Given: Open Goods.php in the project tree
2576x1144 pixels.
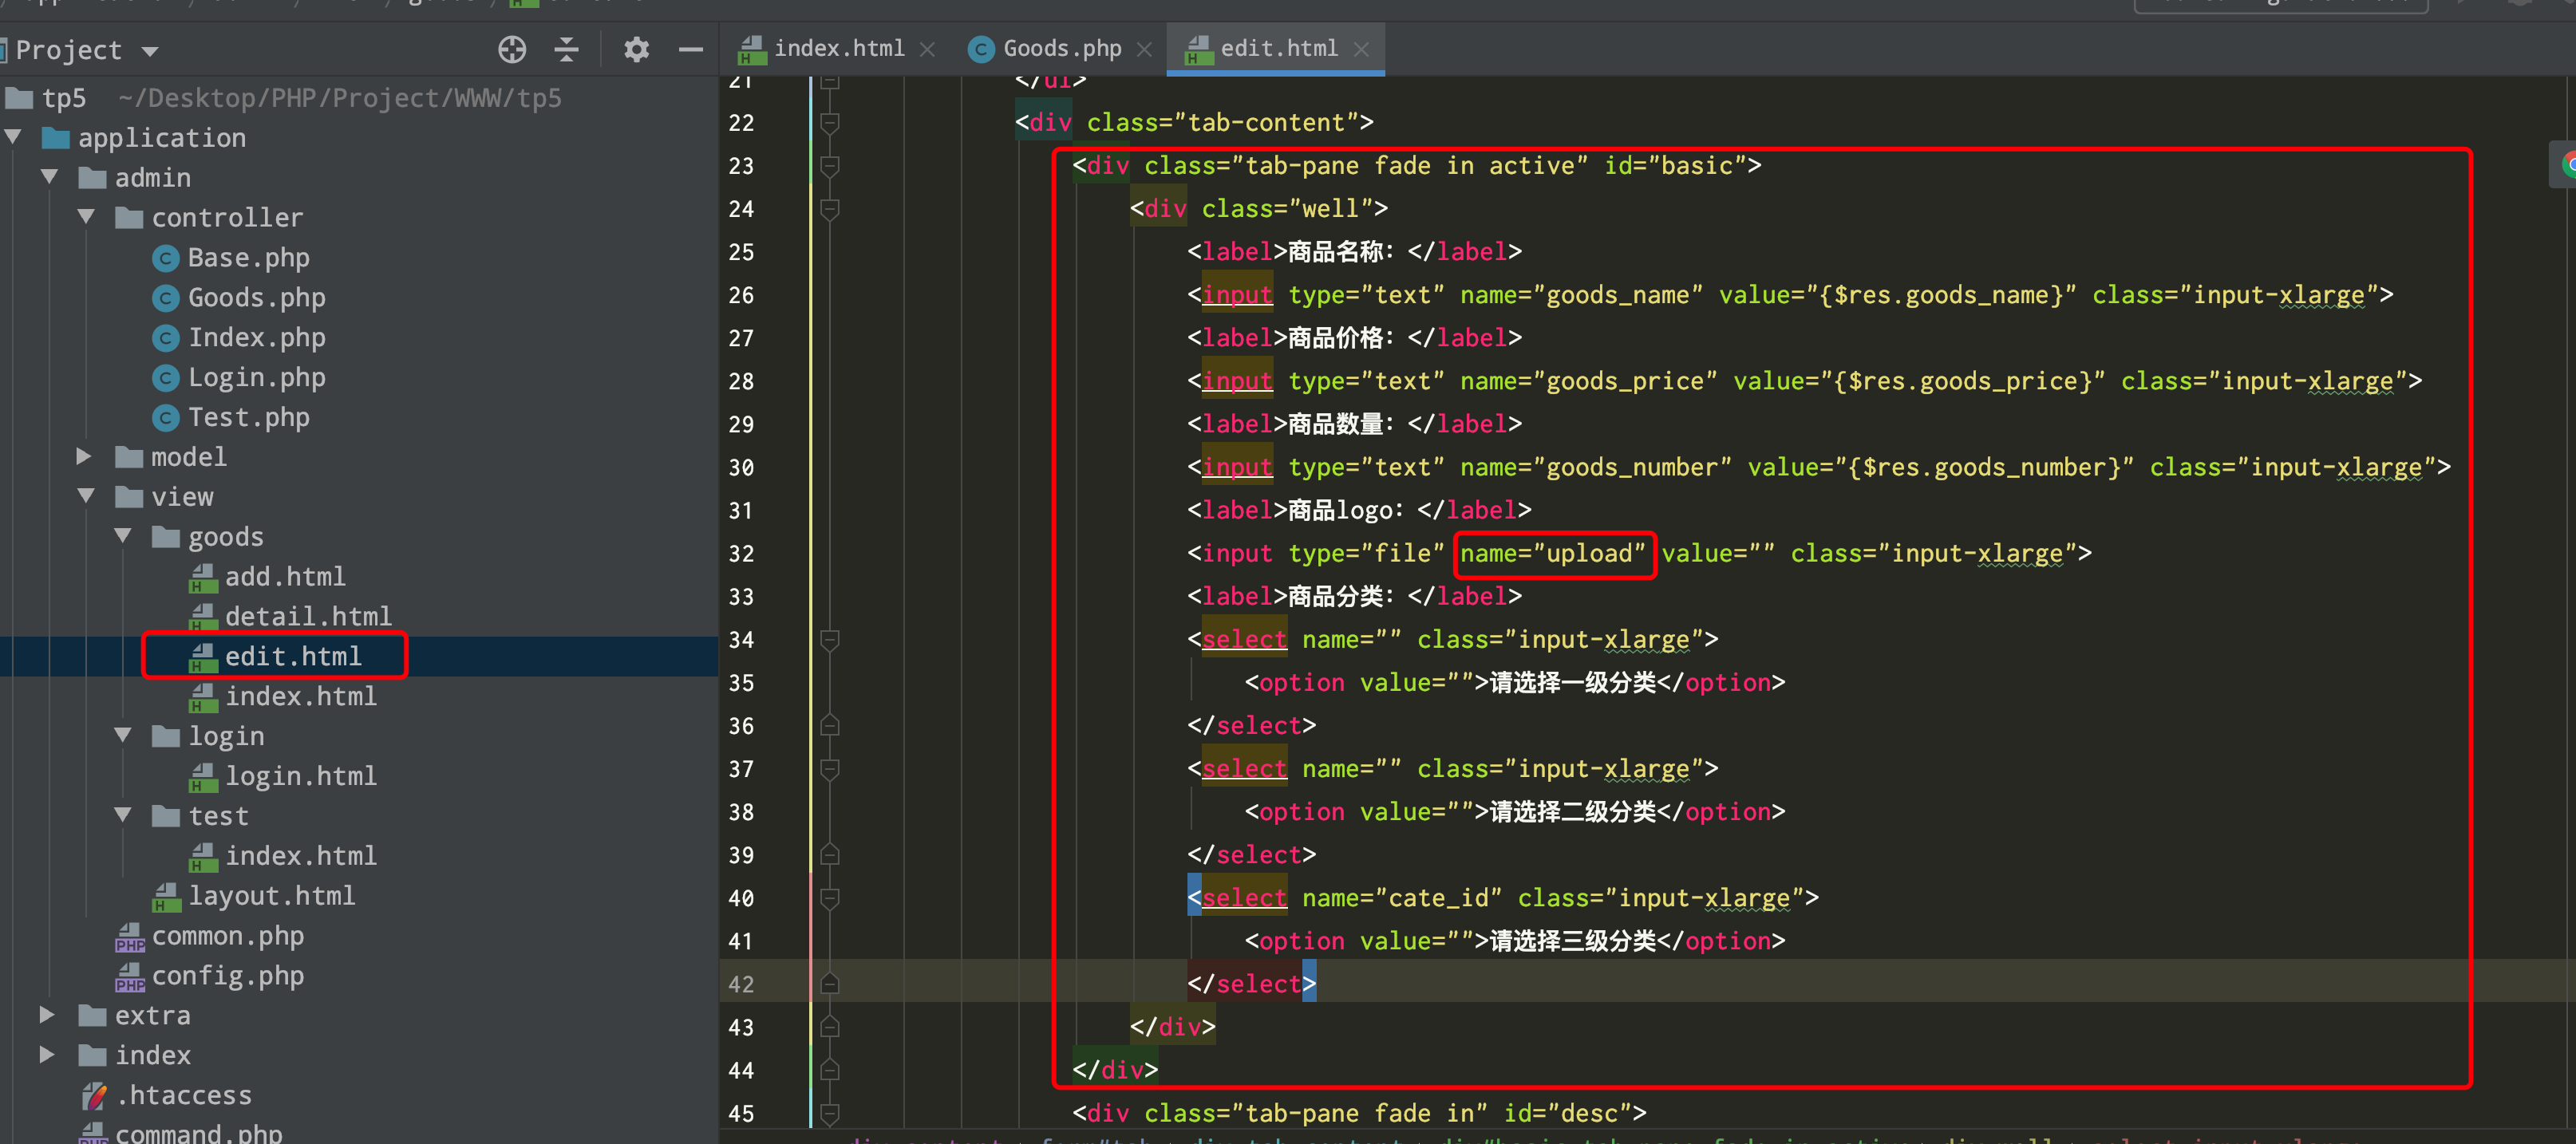Looking at the screenshot, I should 256,297.
